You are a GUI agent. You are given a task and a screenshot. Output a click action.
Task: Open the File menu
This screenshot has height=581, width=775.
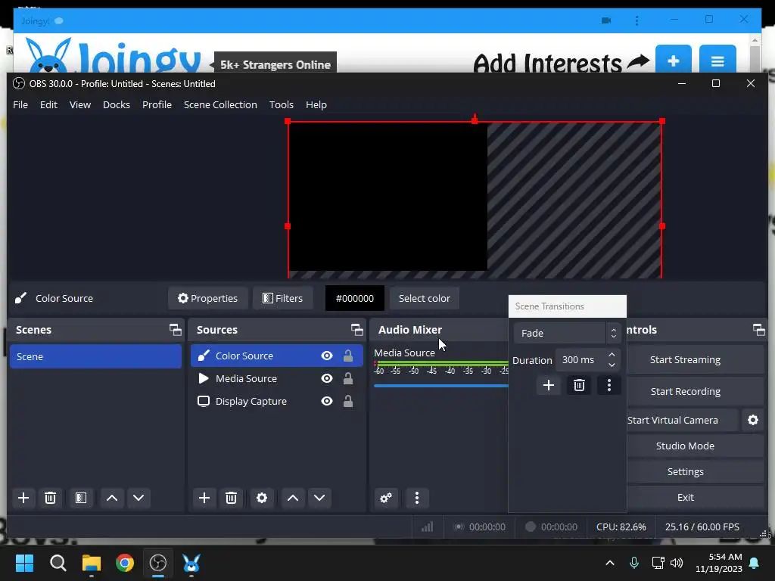point(20,104)
